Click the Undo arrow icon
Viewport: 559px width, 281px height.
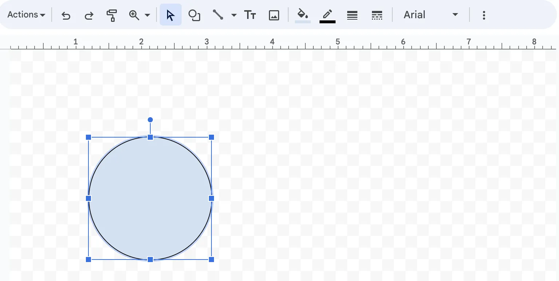click(66, 15)
